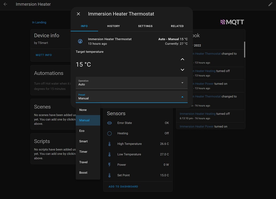The width and height of the screenshot is (276, 199).
Task: Click the 0 W Power value
Action: [x=166, y=165]
